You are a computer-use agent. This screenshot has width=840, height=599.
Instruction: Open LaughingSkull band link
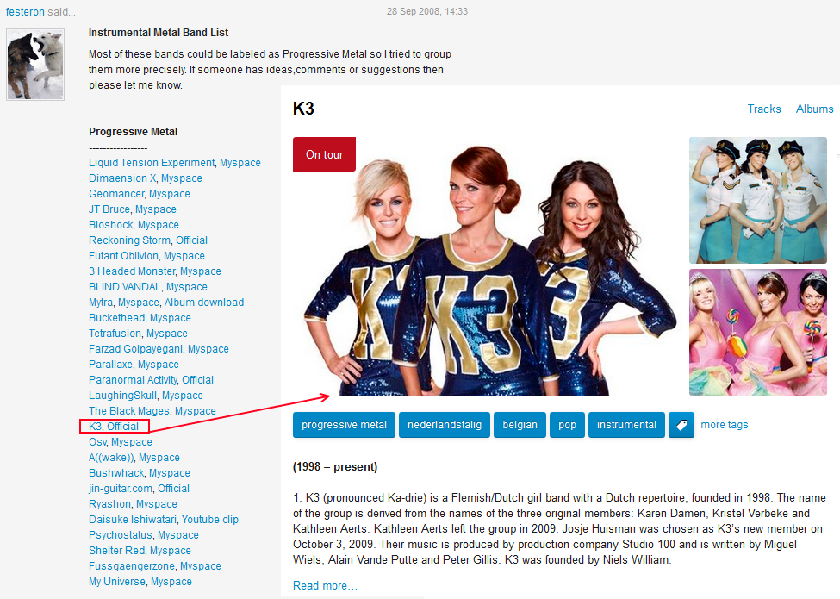point(122,396)
